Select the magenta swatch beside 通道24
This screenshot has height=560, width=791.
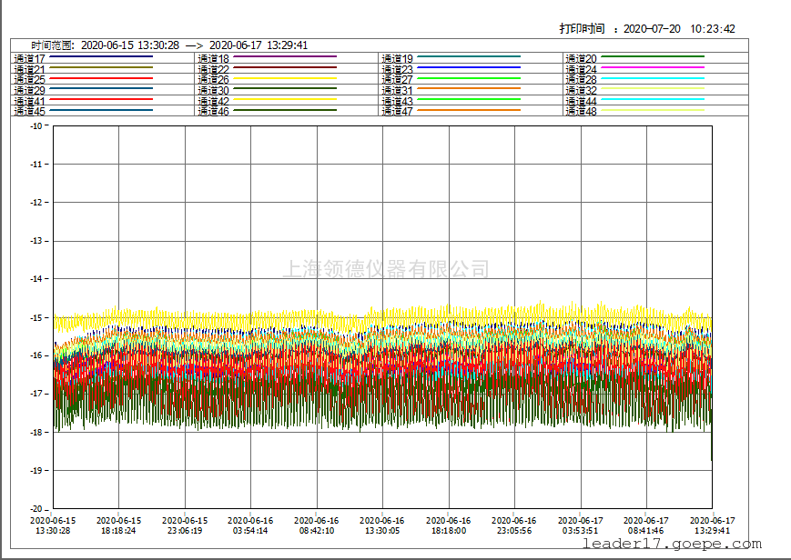[653, 67]
